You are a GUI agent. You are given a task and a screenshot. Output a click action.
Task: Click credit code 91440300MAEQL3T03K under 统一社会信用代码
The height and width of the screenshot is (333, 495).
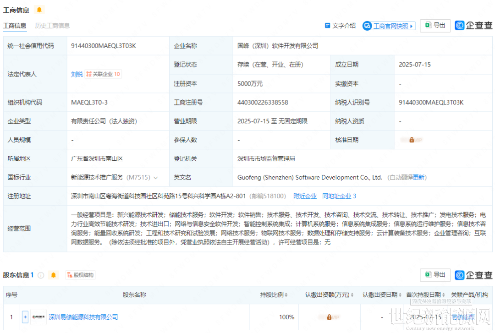pos(104,46)
